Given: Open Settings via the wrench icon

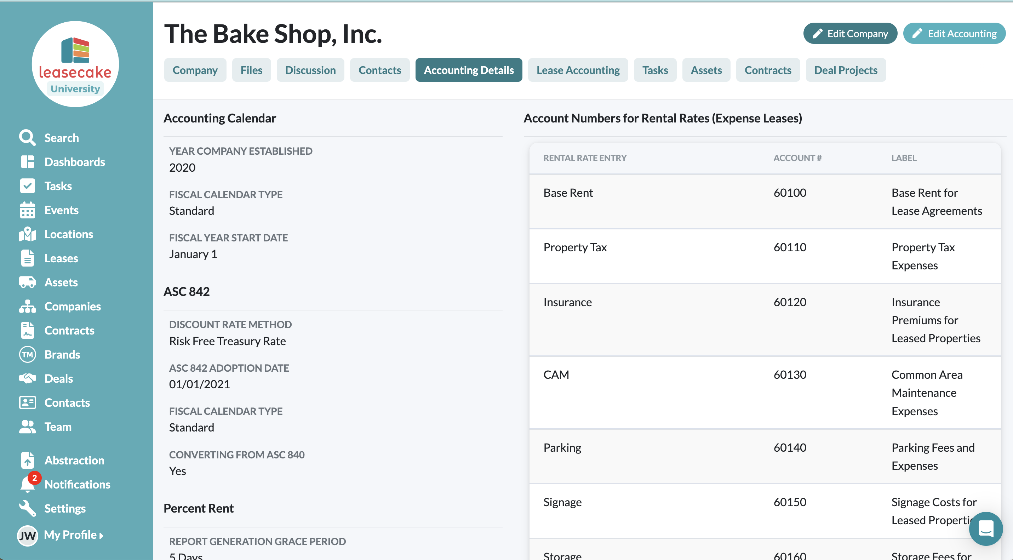Looking at the screenshot, I should [x=27, y=508].
